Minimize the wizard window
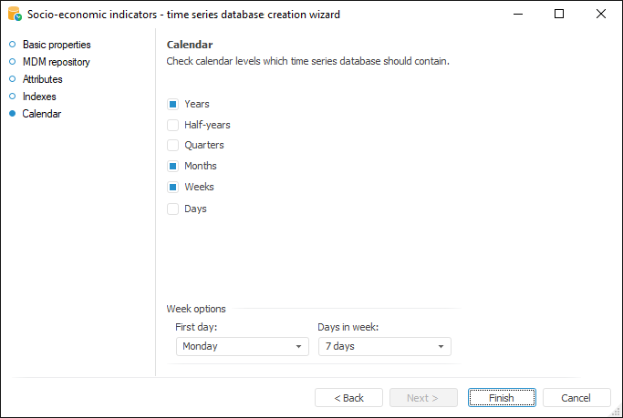Screen dimensions: 623x418 [518, 15]
